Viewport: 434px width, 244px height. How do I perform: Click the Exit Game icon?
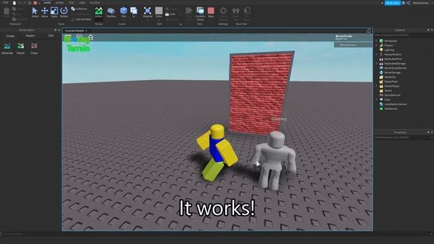coord(247,14)
